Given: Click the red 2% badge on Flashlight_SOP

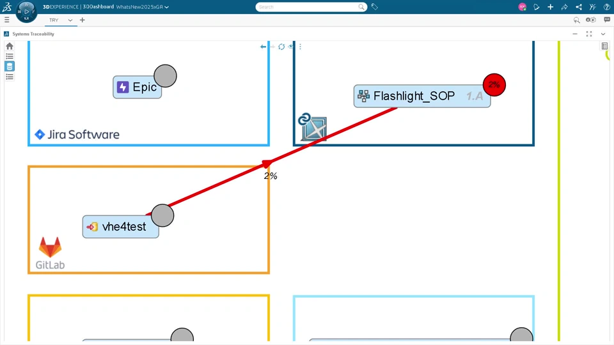Looking at the screenshot, I should [x=494, y=85].
